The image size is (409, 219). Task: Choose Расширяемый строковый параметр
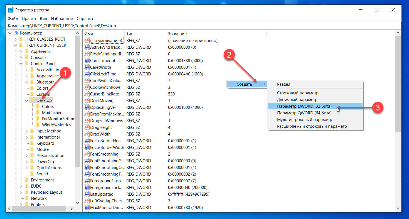click(x=315, y=126)
